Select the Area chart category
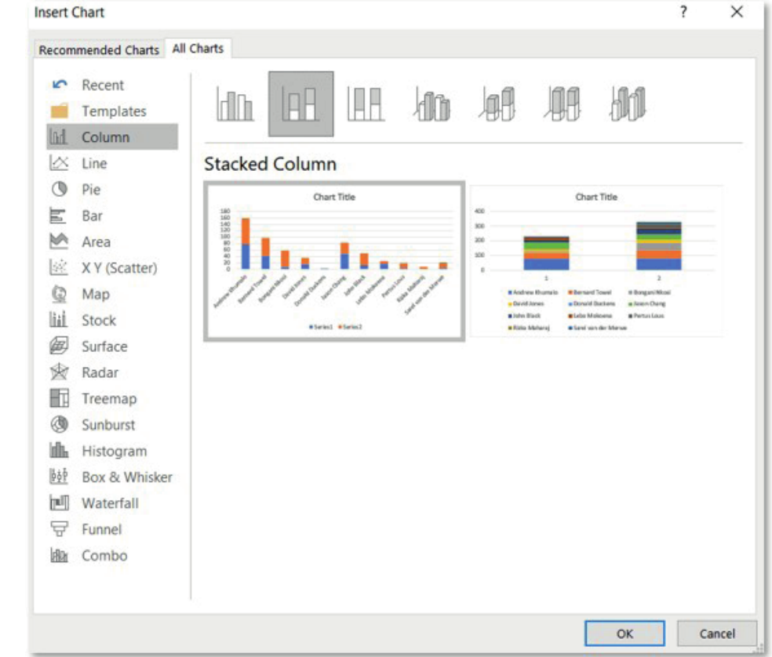The height and width of the screenshot is (657, 772). point(112,241)
